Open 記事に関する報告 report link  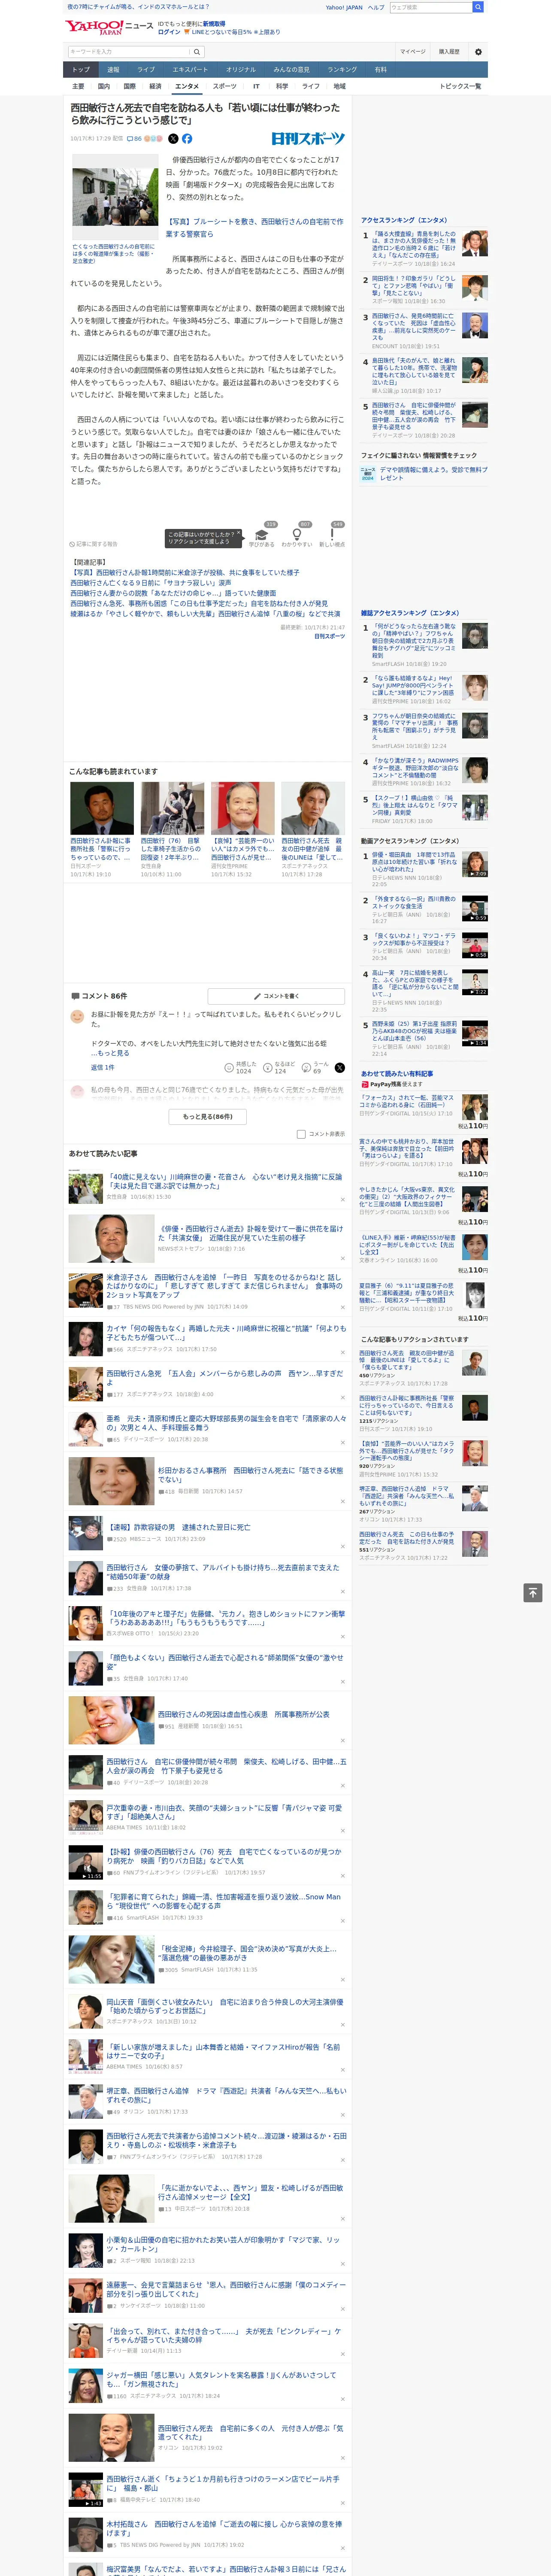(93, 544)
